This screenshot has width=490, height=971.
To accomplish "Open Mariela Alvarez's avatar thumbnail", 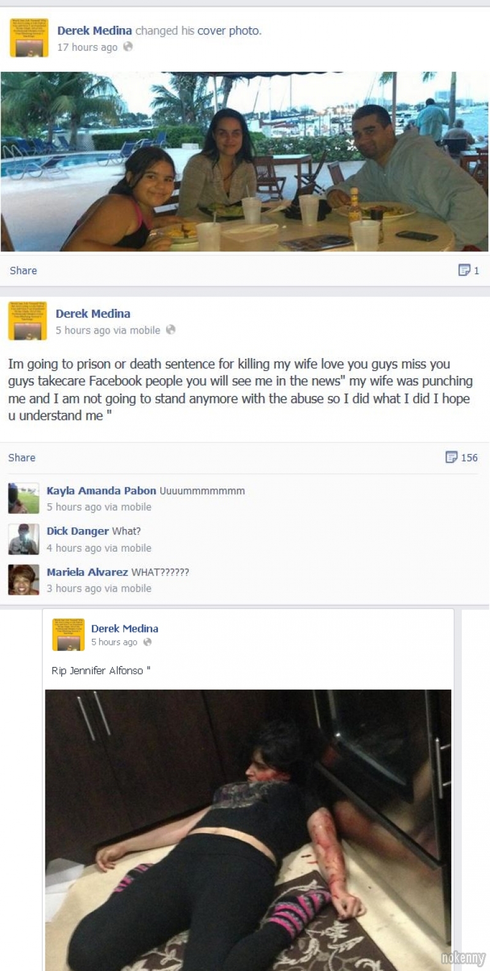I will coord(23,579).
